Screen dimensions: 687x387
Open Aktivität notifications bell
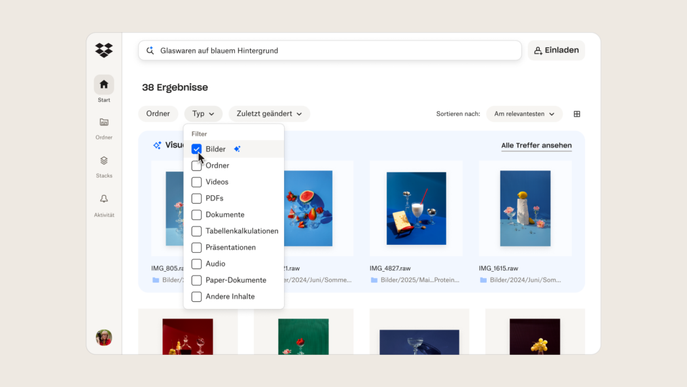click(x=104, y=199)
